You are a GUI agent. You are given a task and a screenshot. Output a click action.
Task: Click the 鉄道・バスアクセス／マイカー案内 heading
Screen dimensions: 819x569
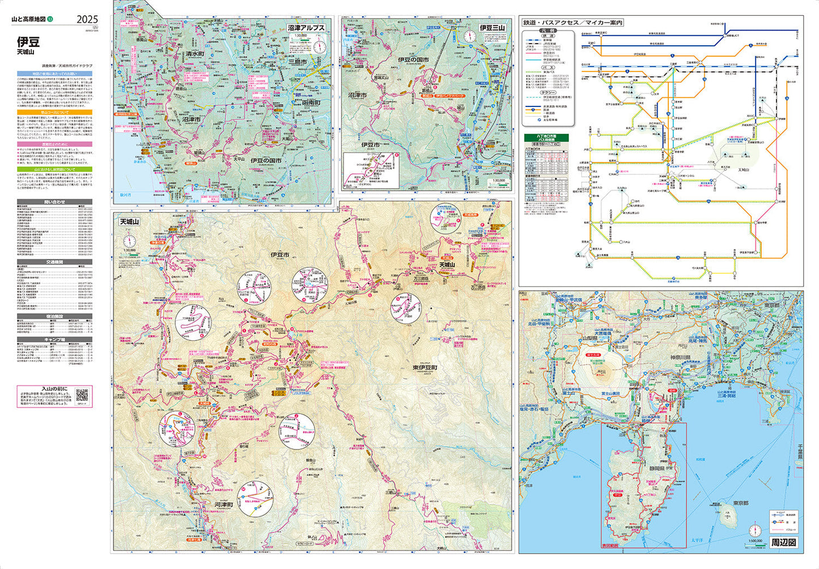coord(572,23)
